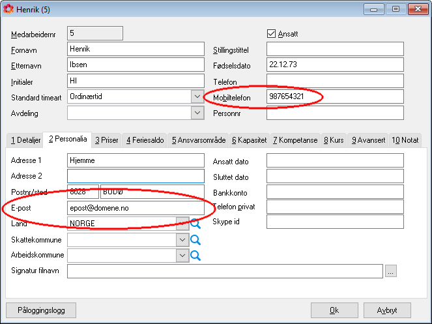Click the Sluttet dato field

pos(335,176)
